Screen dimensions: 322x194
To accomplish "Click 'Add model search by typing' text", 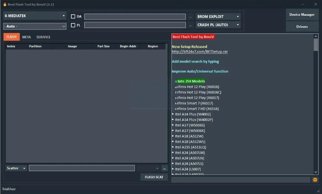I will [195, 61].
